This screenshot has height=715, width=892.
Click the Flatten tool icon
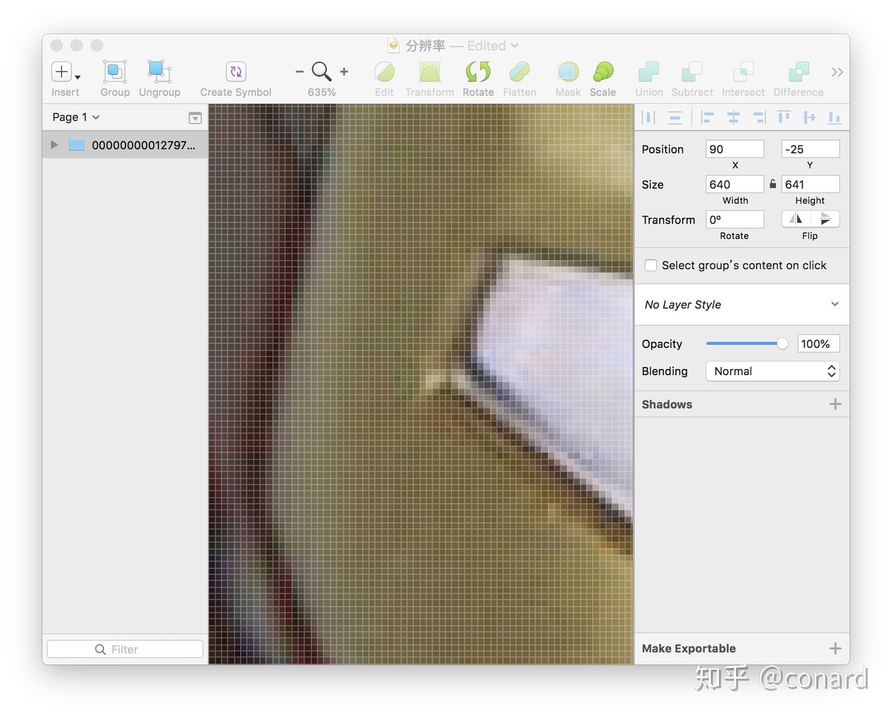tap(519, 72)
